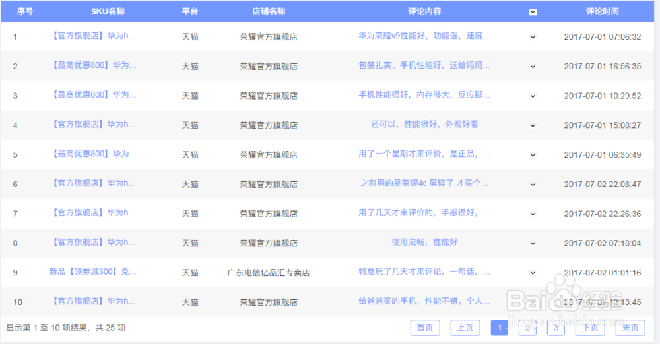Select the time 2017-07-02 22:26:36
The height and width of the screenshot is (344, 660).
(603, 214)
